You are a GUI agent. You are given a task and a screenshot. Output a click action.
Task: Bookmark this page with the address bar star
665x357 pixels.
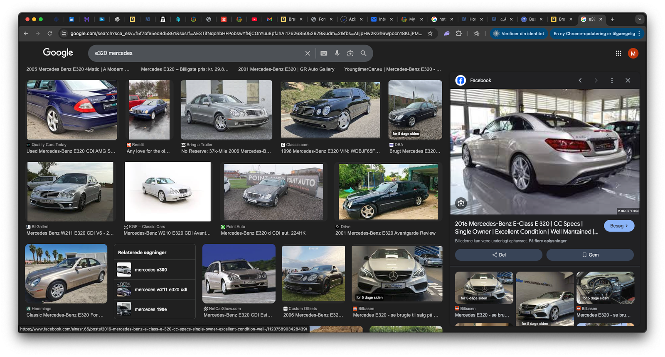(430, 34)
